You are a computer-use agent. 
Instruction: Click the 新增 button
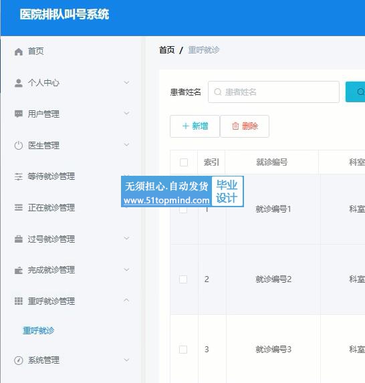click(195, 126)
